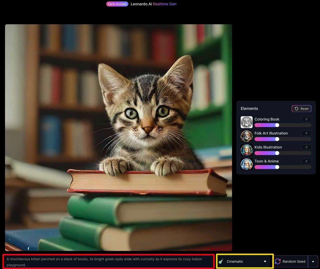Click the Elements panel heading
This screenshot has height=269, width=320.
click(249, 108)
